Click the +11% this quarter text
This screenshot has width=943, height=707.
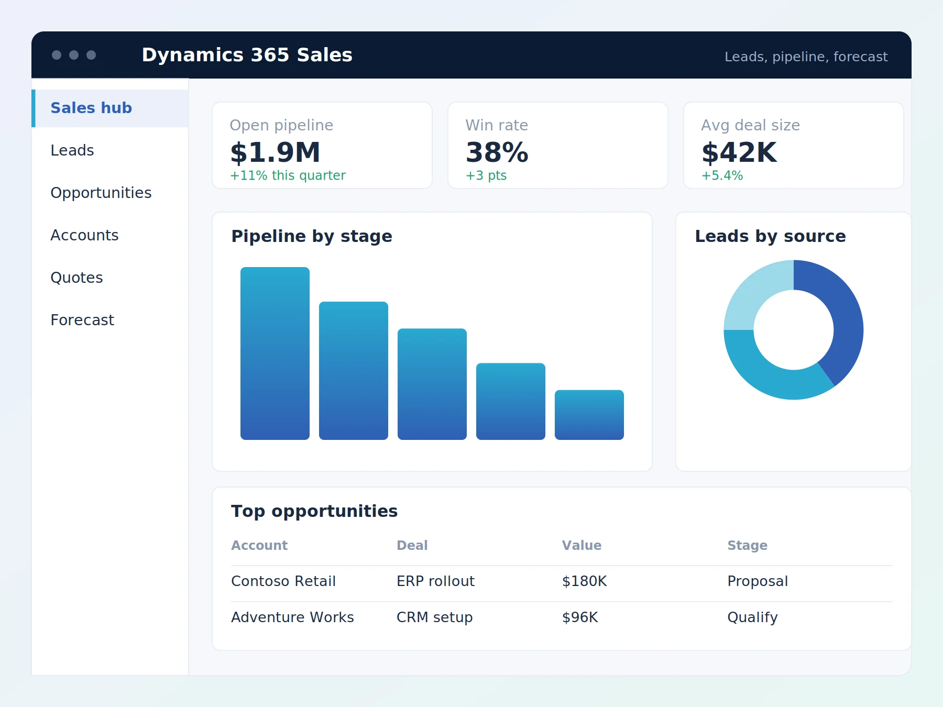tap(288, 175)
